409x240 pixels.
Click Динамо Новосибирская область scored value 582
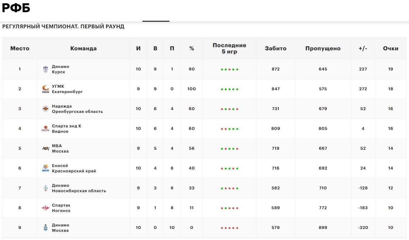(276, 188)
